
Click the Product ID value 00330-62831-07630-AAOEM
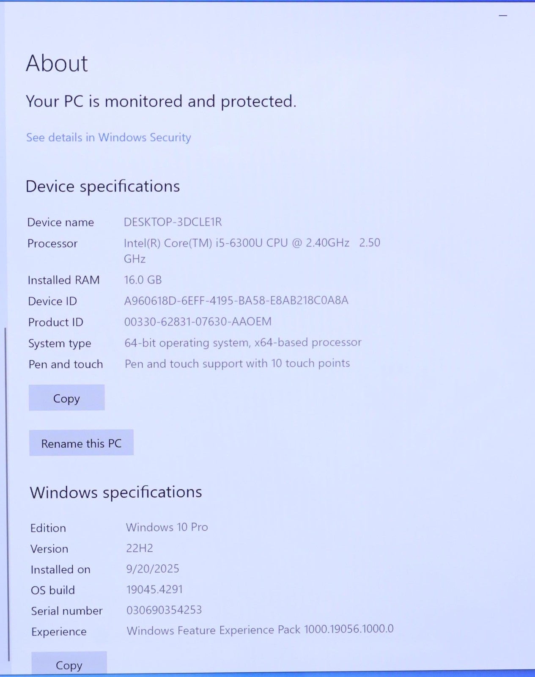tap(198, 322)
